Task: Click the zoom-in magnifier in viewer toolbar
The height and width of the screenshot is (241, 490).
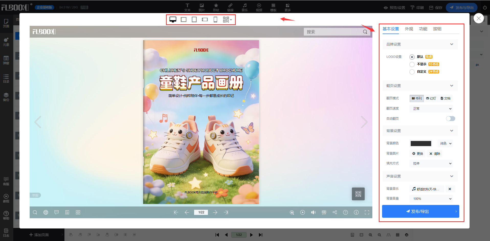Action: (292, 212)
